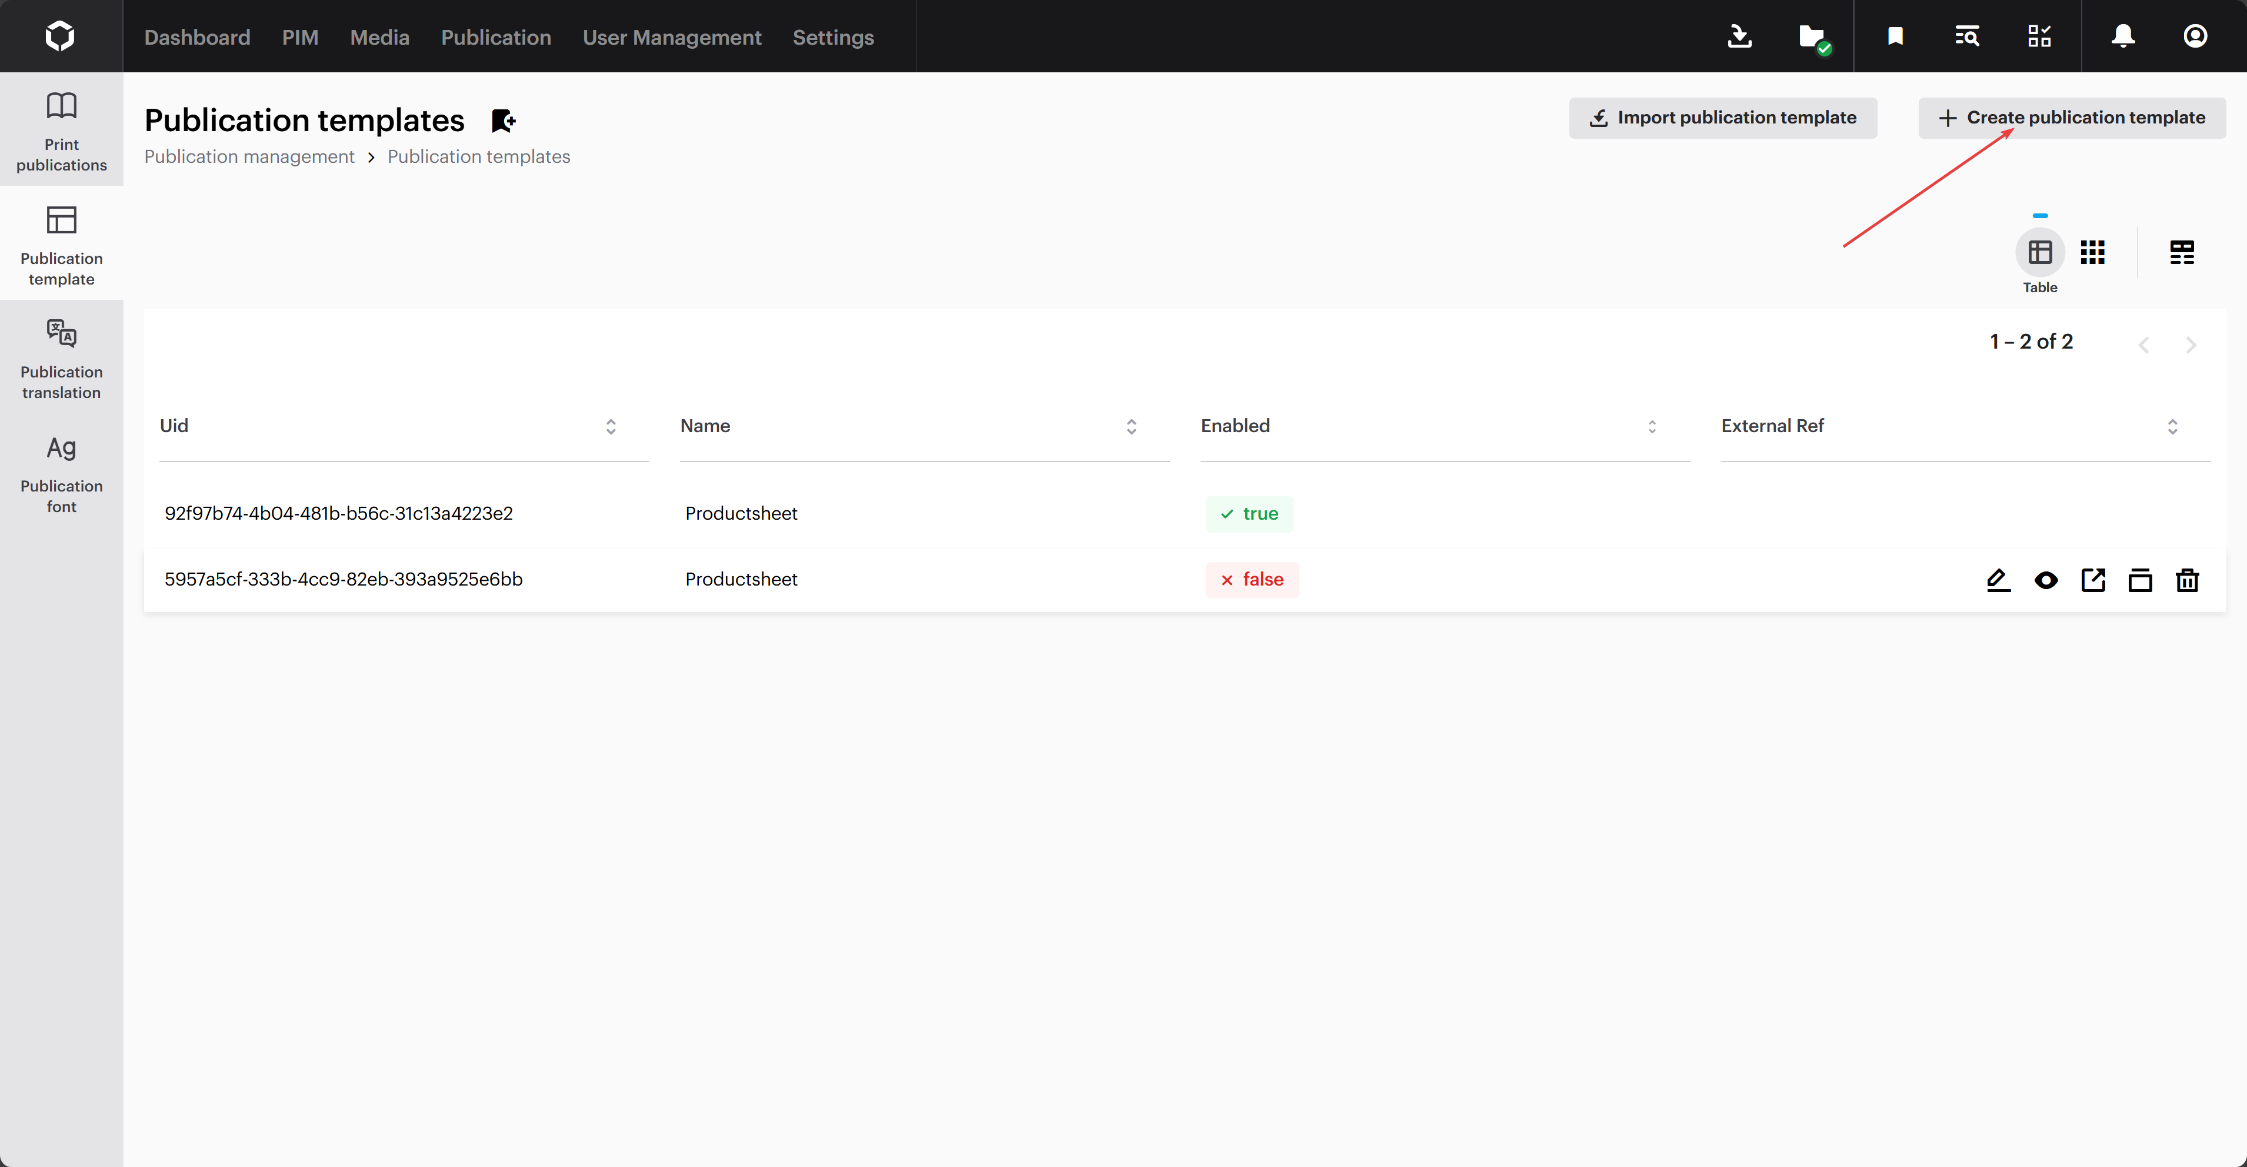Preview Productsheet using the eye icon
Image resolution: width=2247 pixels, height=1167 pixels.
(x=2046, y=580)
